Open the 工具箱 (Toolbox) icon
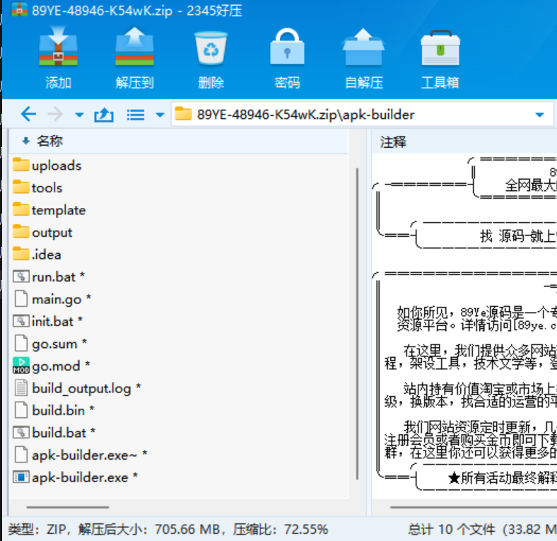 tap(440, 50)
